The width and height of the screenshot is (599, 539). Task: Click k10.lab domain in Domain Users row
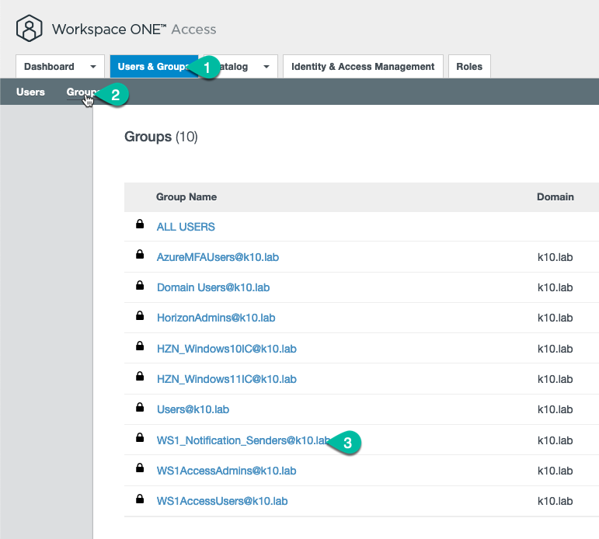[x=555, y=287]
